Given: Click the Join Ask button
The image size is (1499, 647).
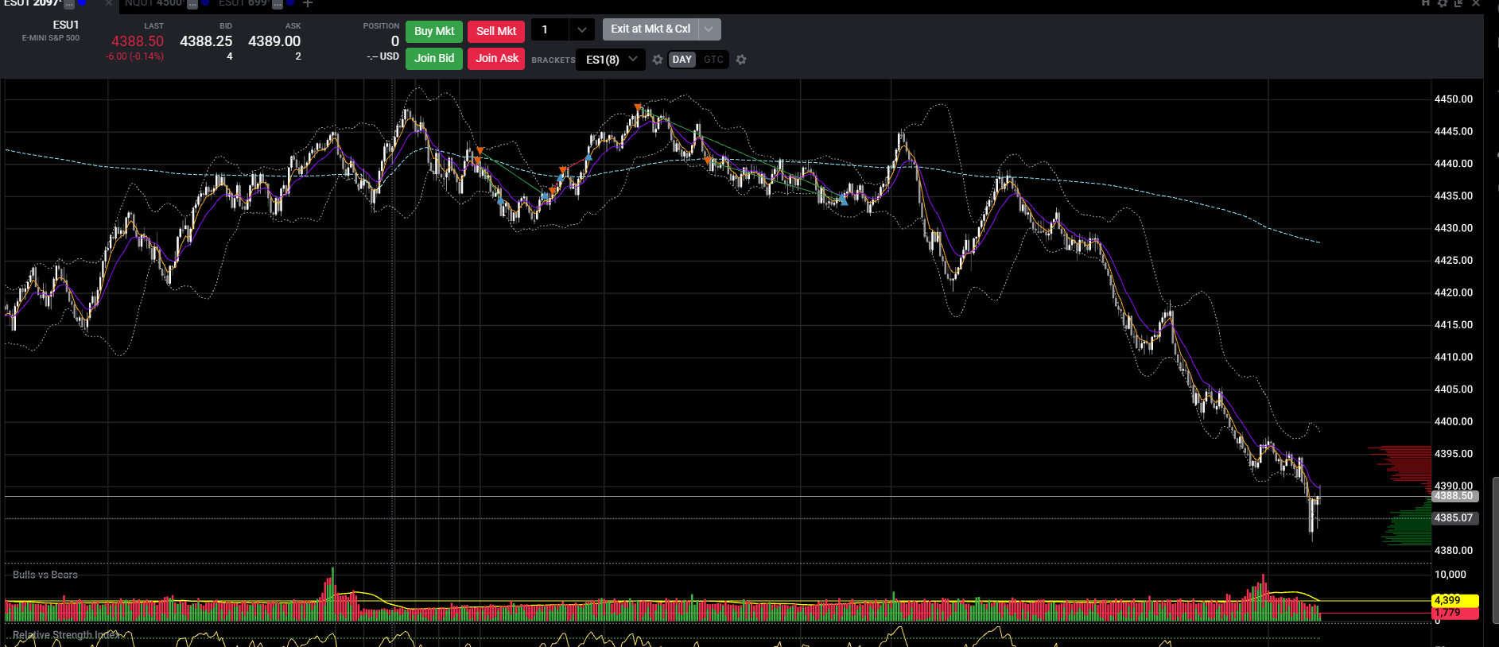Looking at the screenshot, I should [x=496, y=58].
